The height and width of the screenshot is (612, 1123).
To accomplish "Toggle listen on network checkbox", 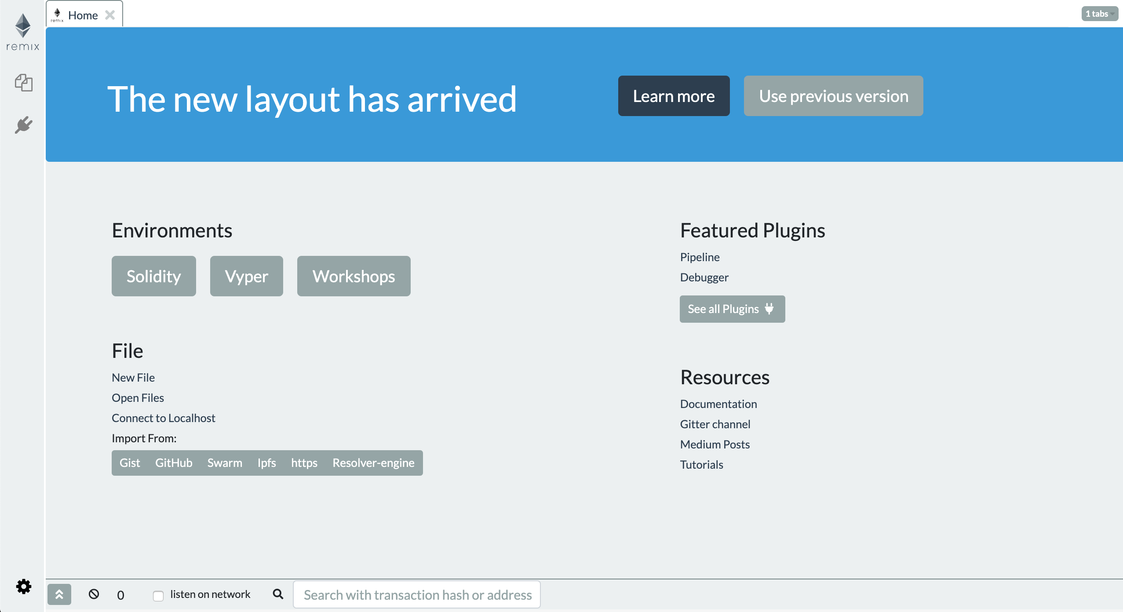I will click(158, 596).
